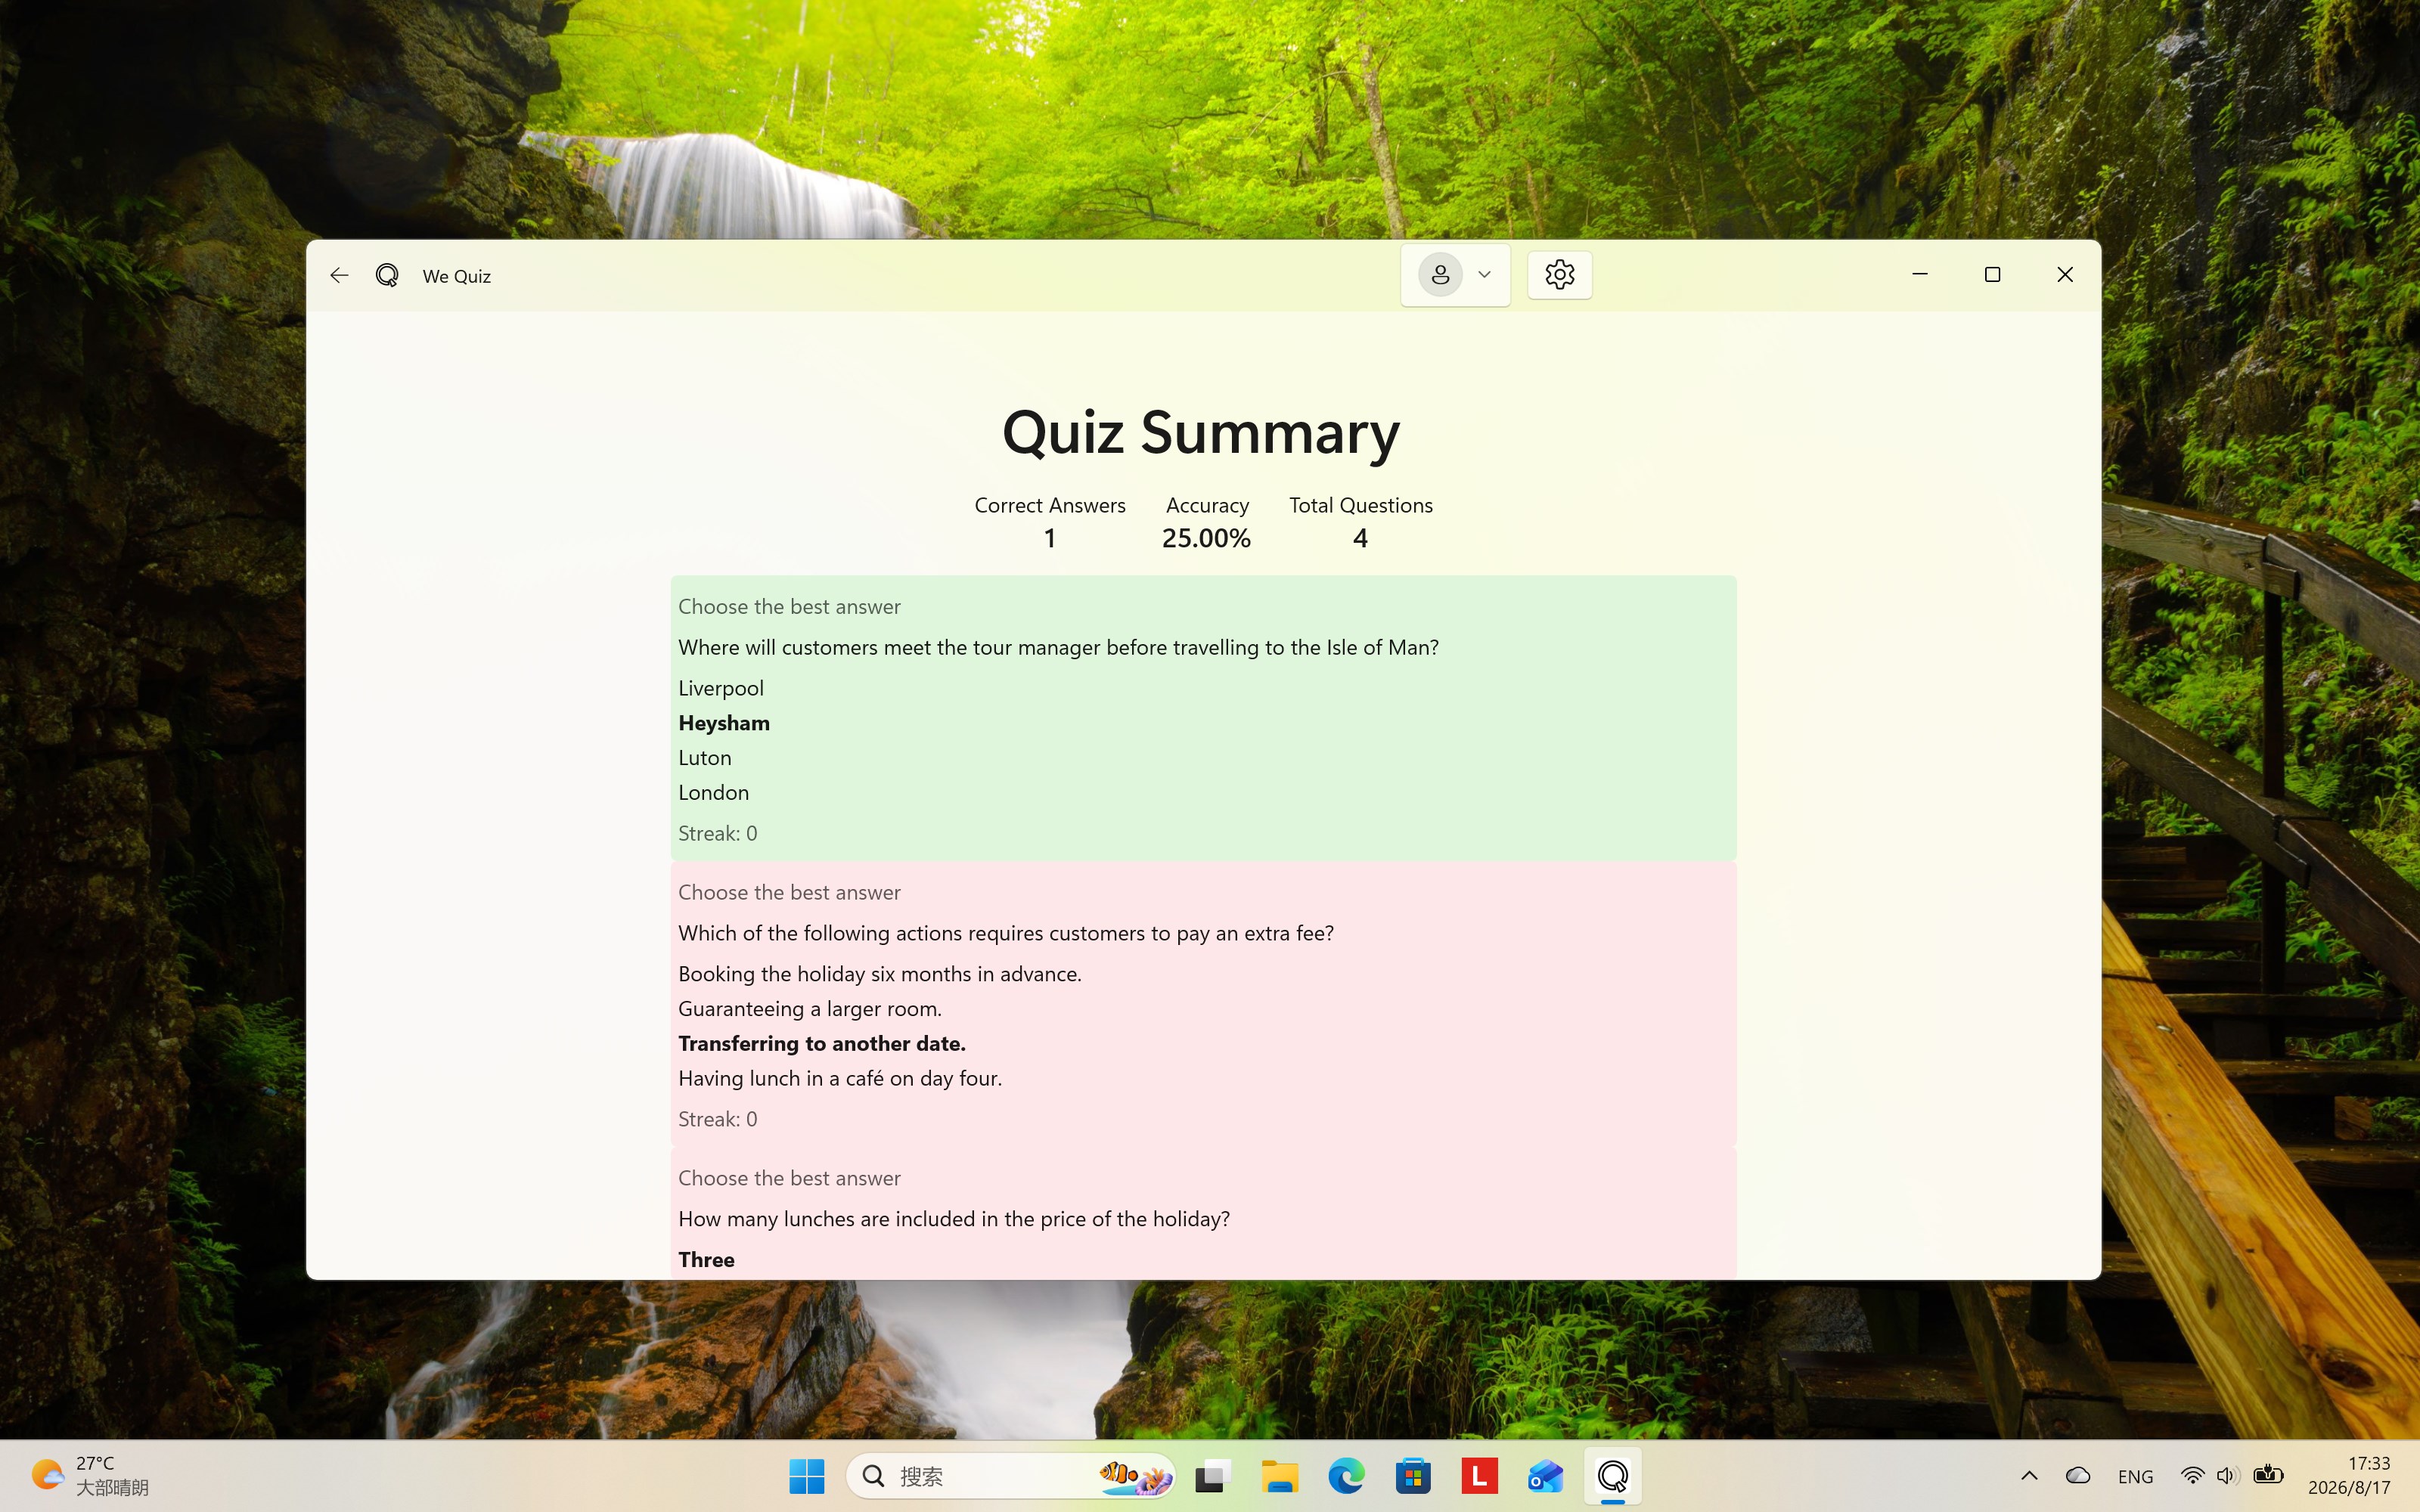Screen dimensions: 2420x1512
Task: Open Task View on the taskbar
Action: [x=1213, y=1476]
